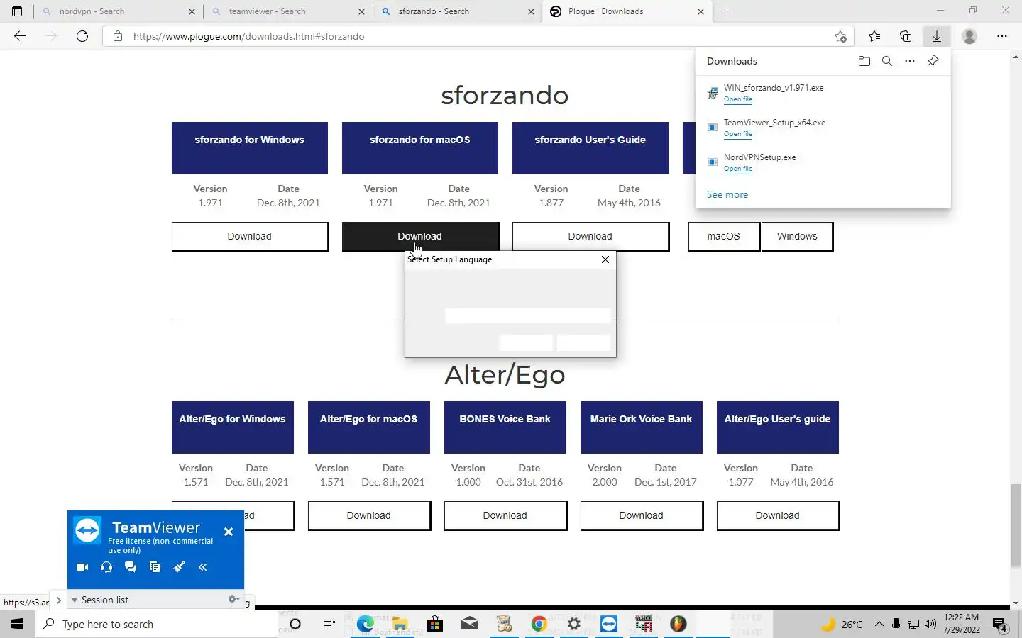This screenshot has width=1022, height=638.
Task: Refresh the page
Action: point(82,36)
